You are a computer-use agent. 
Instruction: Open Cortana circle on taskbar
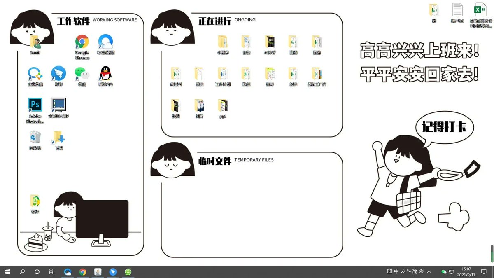coord(37,272)
